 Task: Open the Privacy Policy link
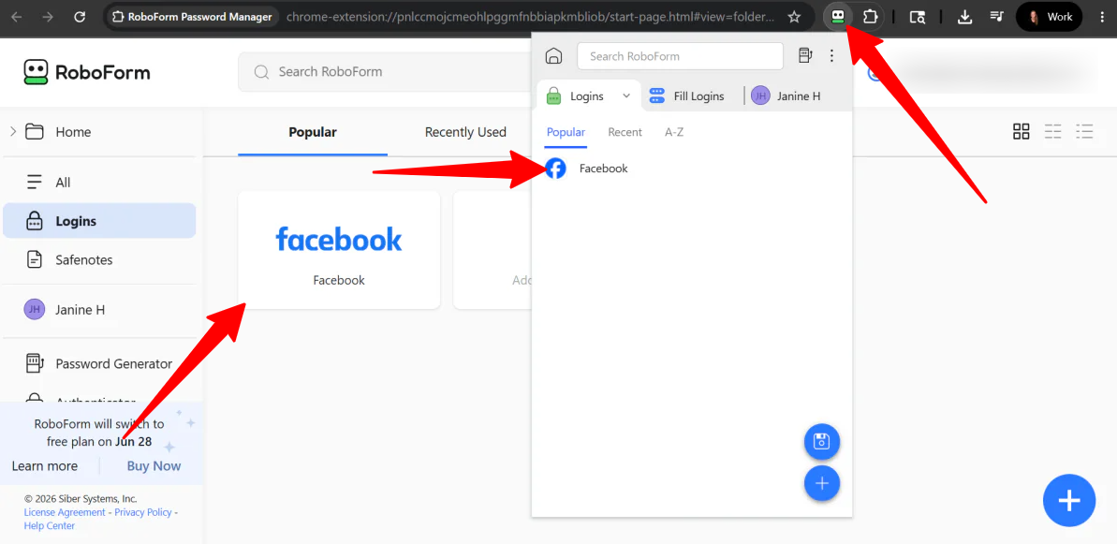(143, 513)
